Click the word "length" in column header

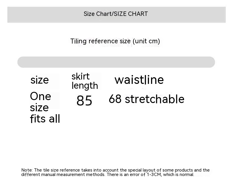click(x=85, y=86)
